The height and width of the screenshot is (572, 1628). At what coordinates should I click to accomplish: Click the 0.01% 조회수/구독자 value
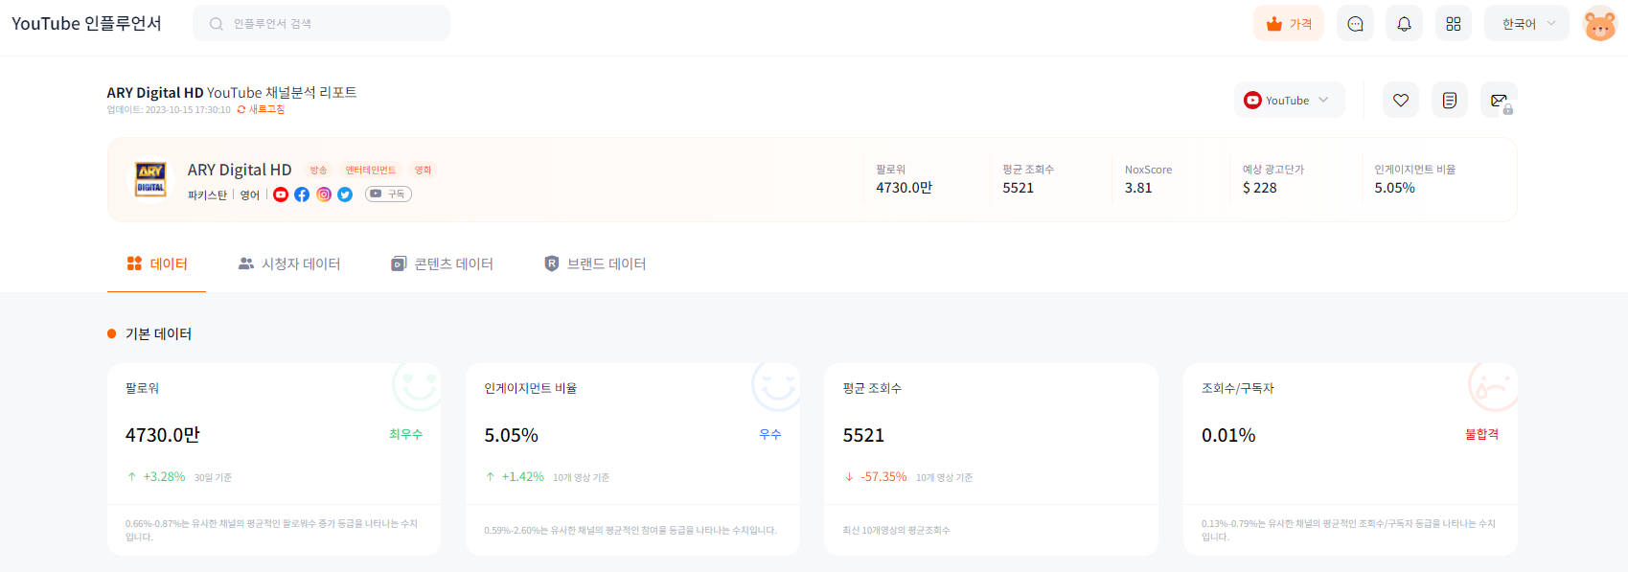coord(1228,435)
